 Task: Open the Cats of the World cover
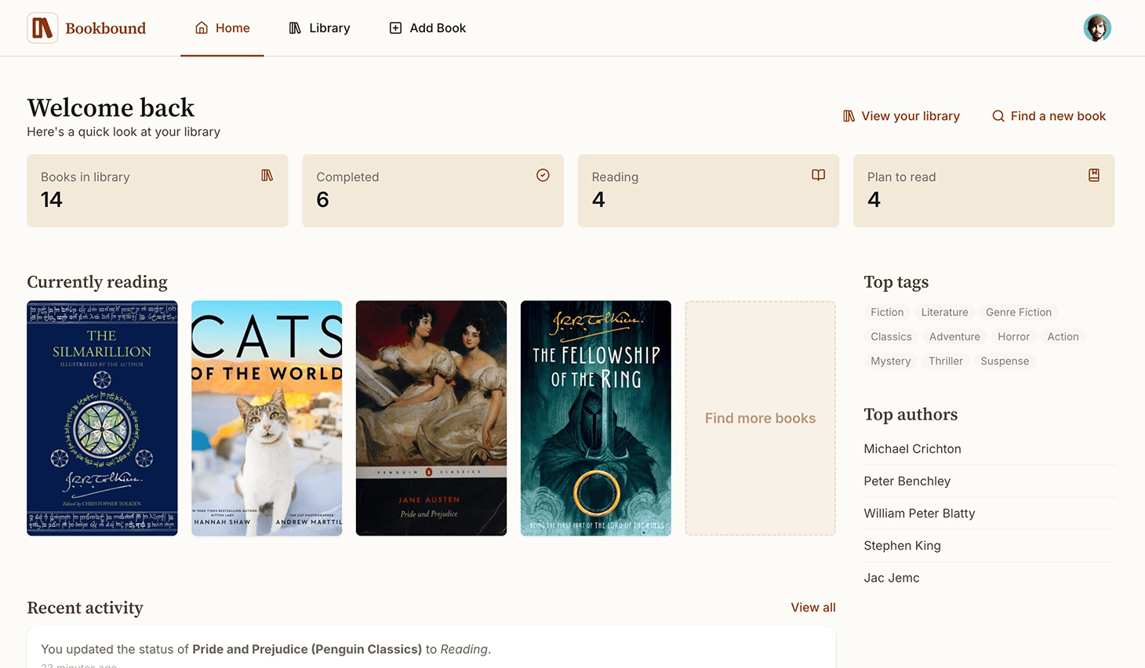(267, 418)
